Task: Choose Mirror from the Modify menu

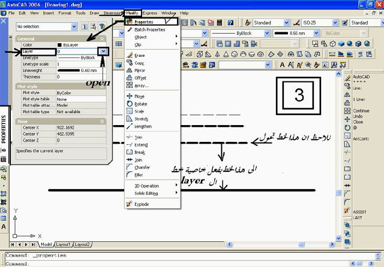Action: point(140,71)
